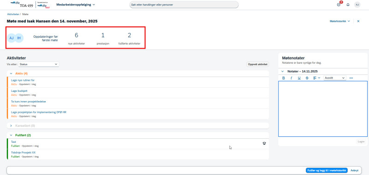Open the text alignment dropdown

pyautogui.click(x=317, y=78)
